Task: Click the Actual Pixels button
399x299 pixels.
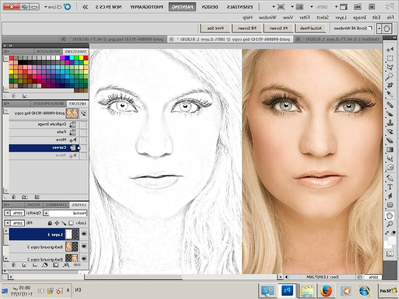Action: (x=311, y=28)
